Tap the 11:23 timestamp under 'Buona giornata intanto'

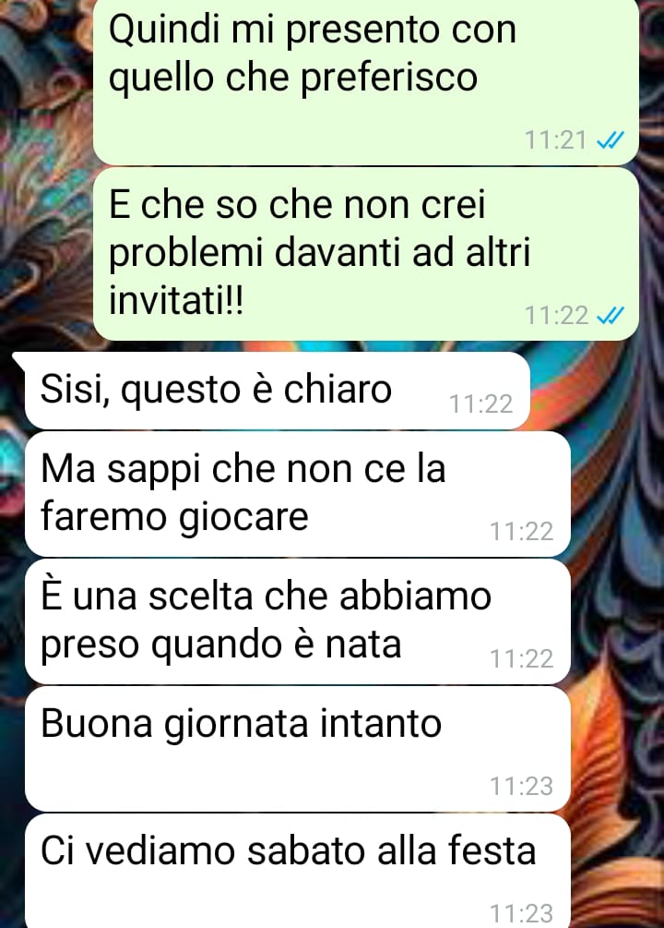coord(521,786)
